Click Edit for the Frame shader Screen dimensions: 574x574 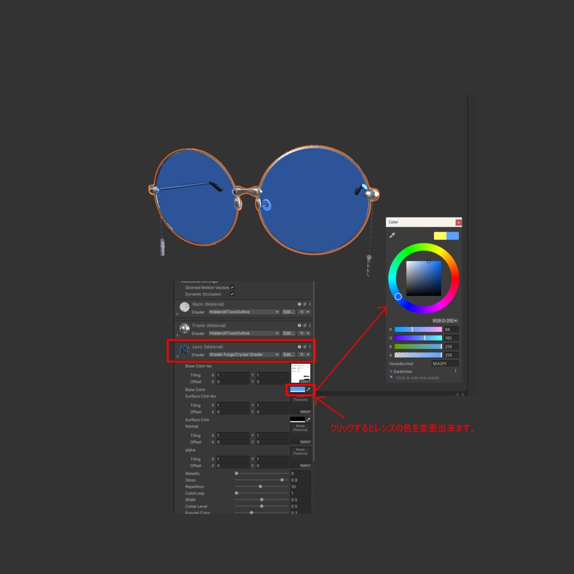[289, 333]
